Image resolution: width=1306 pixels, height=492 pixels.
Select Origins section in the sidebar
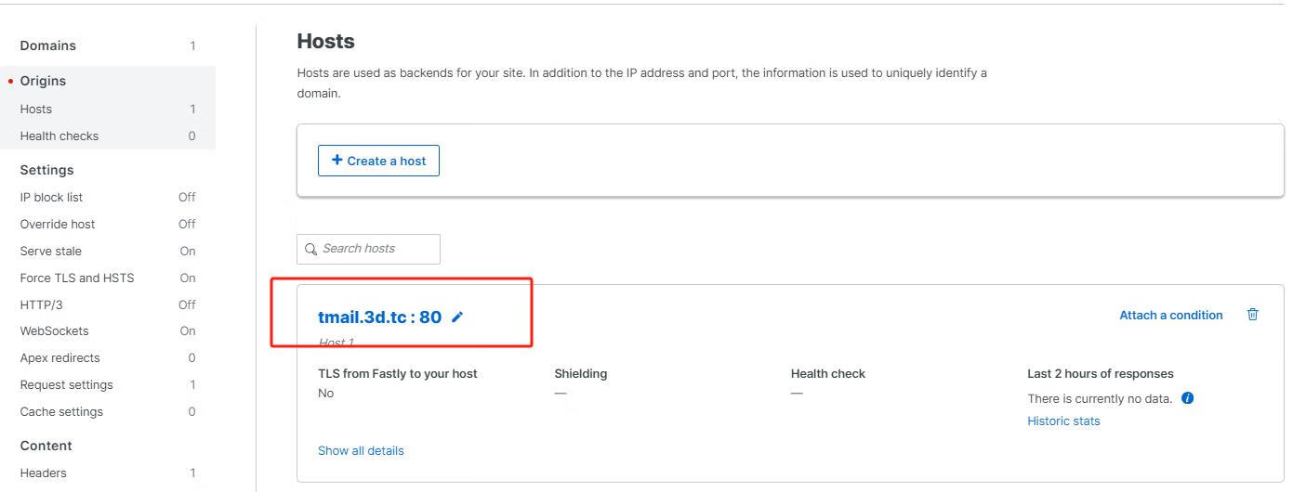pyautogui.click(x=43, y=81)
